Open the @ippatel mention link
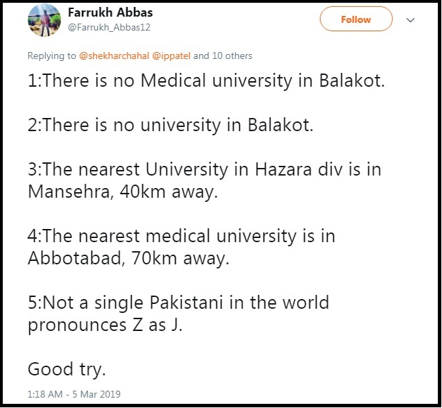Image resolution: width=442 pixels, height=408 pixels. (171, 56)
